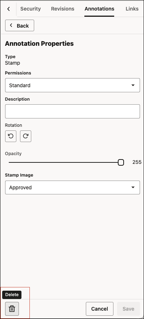The height and width of the screenshot is (319, 144).
Task: Click the left chevron before the tabs
Action: (8, 9)
